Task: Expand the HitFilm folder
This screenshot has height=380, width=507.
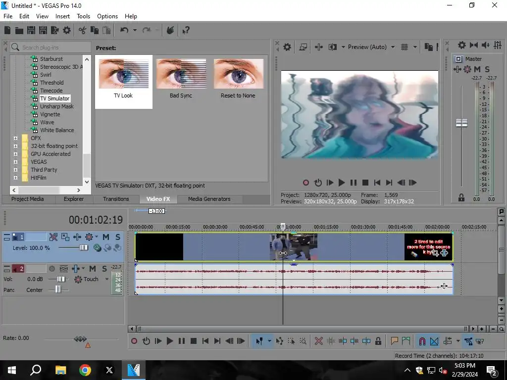Action: (x=15, y=178)
